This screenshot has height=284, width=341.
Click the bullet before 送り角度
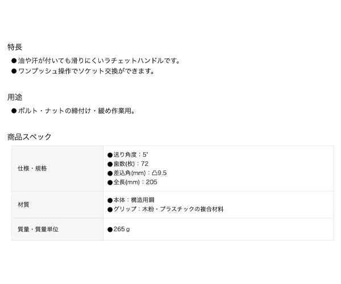(109, 154)
